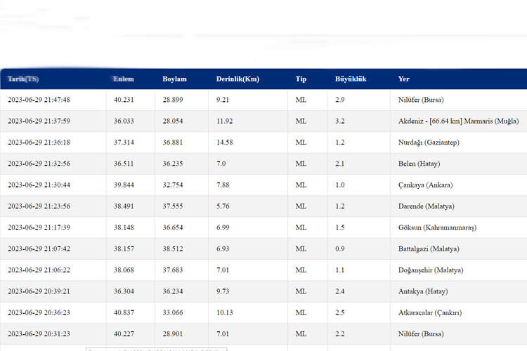Click the 2023-06-29 21:47:48 date cell
The height and width of the screenshot is (351, 527).
39,100
